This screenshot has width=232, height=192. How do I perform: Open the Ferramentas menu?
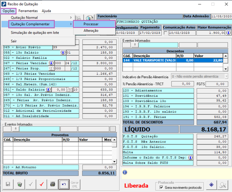pos(28,11)
